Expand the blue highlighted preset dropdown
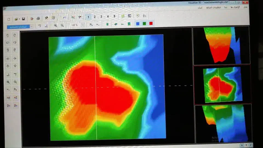 pyautogui.click(x=32, y=26)
